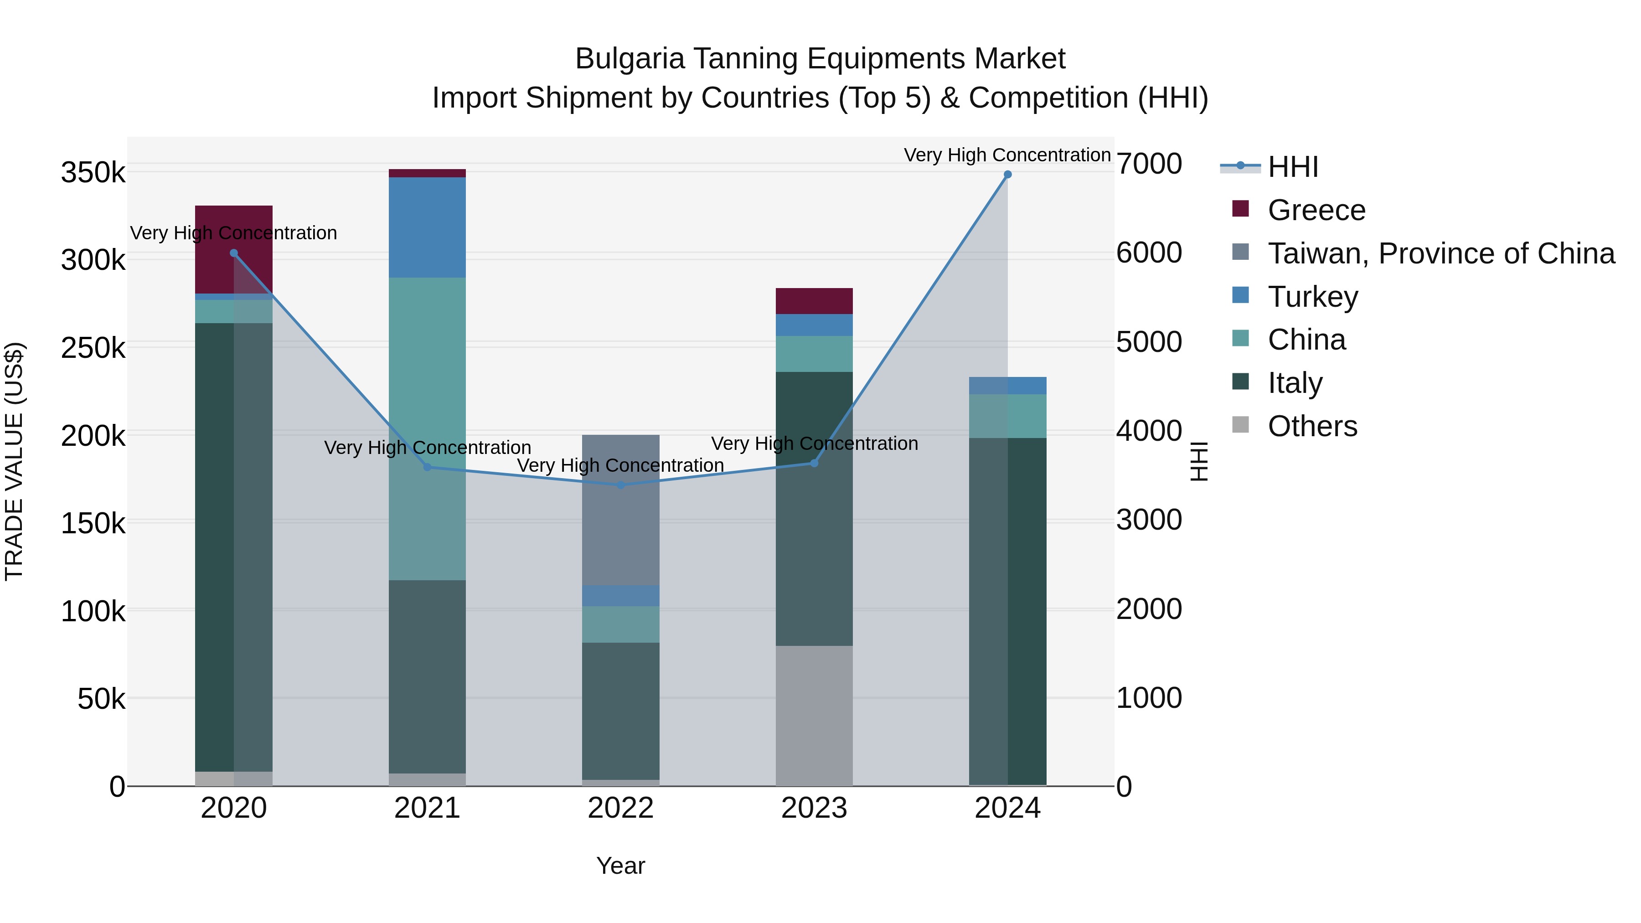The image size is (1641, 923).
Task: Click the Turkey segment of the 2024 bar
Action: (x=1008, y=385)
